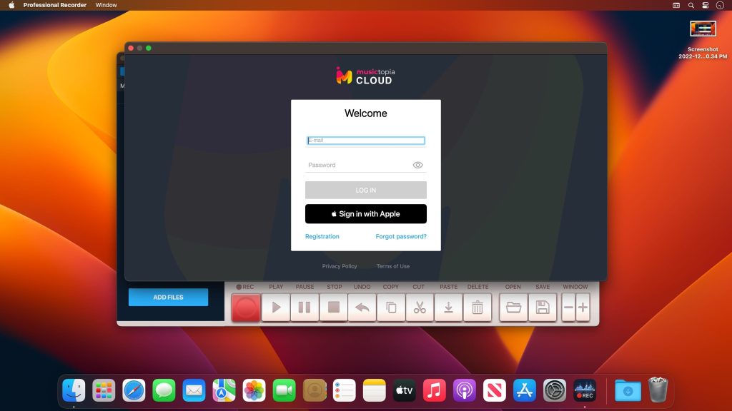Click the Delete trash icon

pos(477,308)
